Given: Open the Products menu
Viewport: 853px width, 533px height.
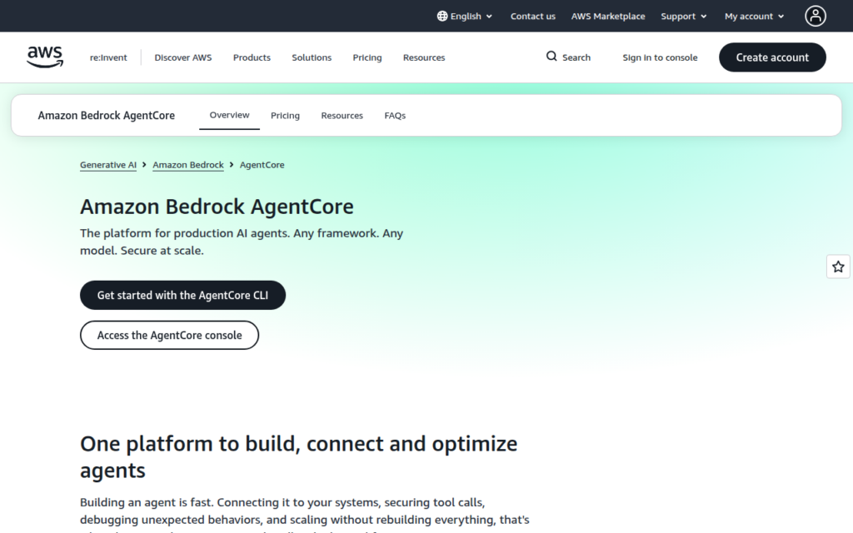Looking at the screenshot, I should (x=252, y=57).
